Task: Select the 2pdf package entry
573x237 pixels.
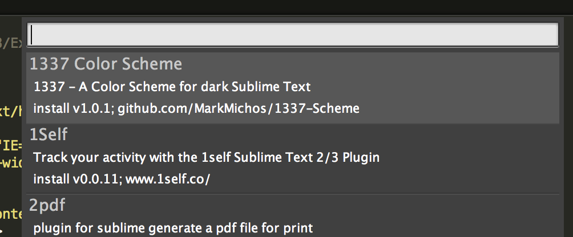Action: click(x=292, y=216)
